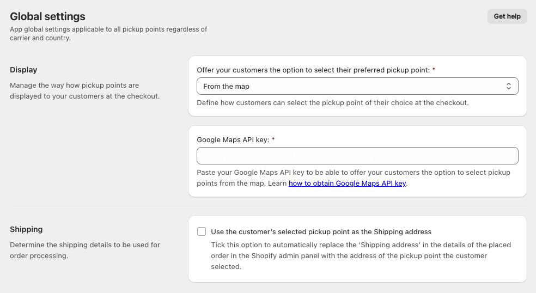Select the 'Display' section heading

click(23, 70)
